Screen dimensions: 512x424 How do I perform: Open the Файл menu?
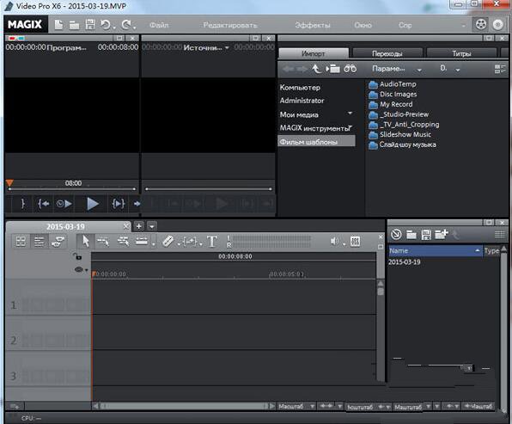(159, 25)
